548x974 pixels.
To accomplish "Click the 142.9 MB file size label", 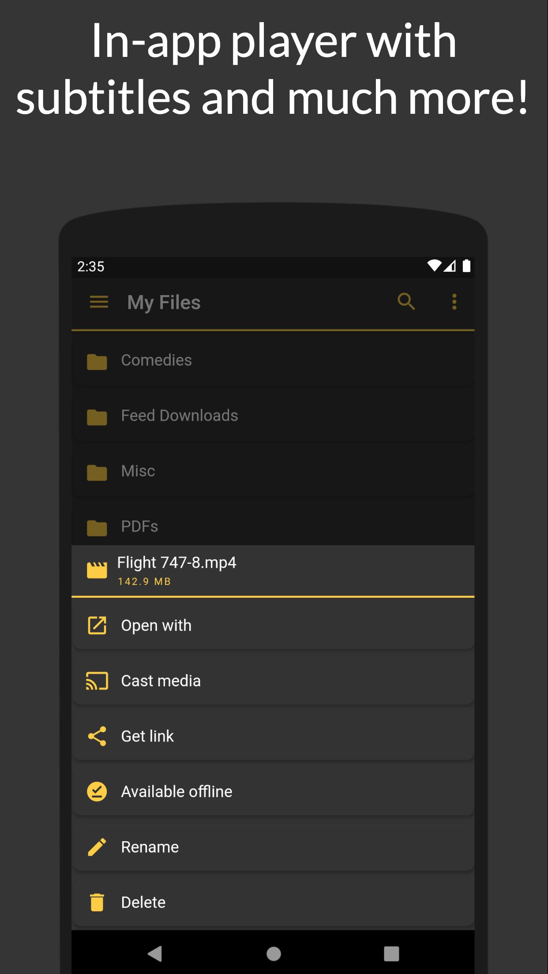I will (144, 581).
